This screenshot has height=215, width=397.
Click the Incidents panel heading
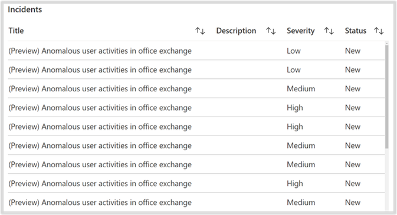[25, 9]
